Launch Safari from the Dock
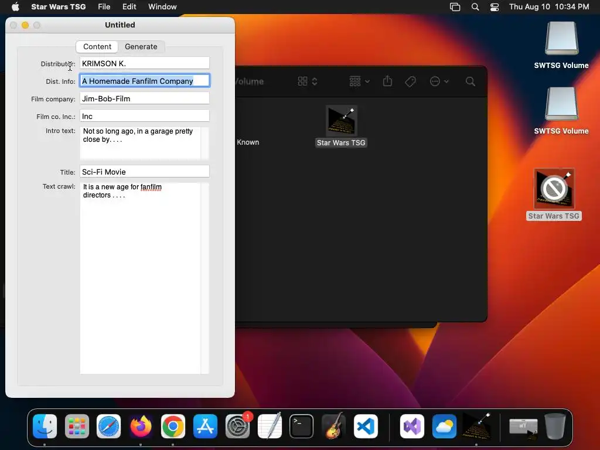 108,427
